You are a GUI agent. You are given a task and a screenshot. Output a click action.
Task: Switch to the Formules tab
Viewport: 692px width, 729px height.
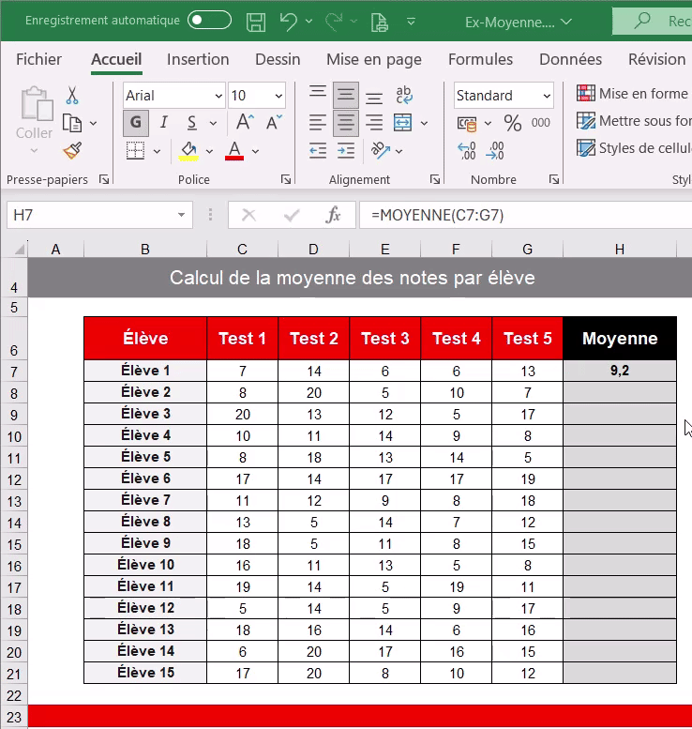pyautogui.click(x=480, y=59)
